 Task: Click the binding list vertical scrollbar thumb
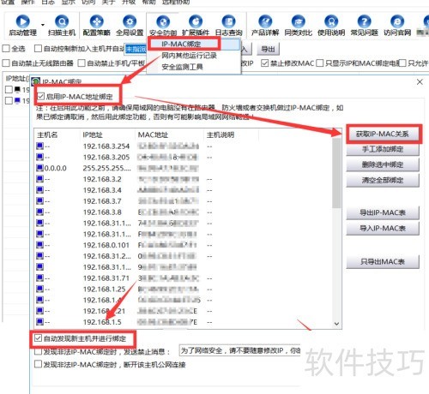click(x=336, y=173)
